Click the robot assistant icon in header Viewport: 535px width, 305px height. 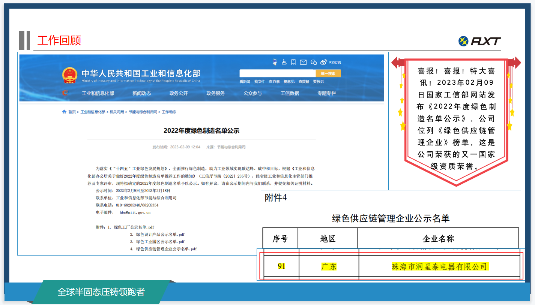click(275, 62)
